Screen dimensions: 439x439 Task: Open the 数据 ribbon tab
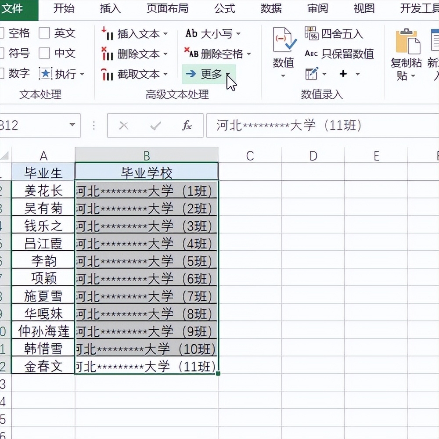pos(271,9)
